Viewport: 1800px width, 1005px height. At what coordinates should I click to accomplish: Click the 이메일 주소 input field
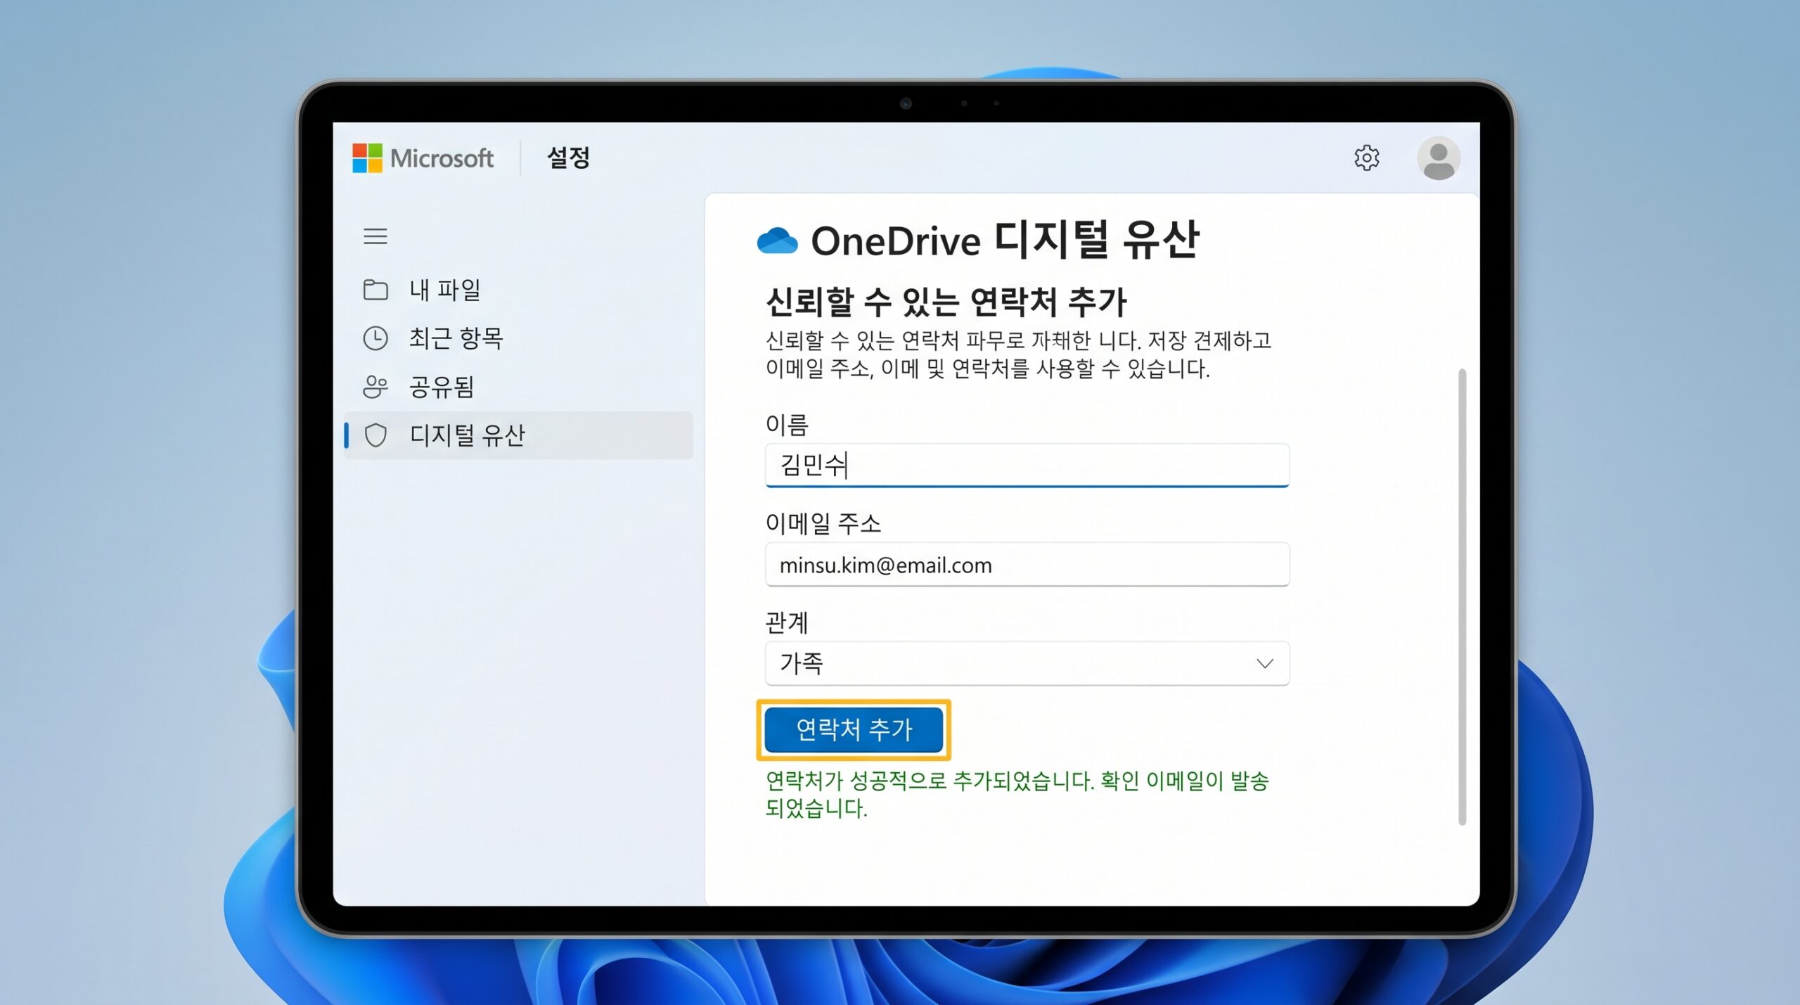(x=1027, y=565)
